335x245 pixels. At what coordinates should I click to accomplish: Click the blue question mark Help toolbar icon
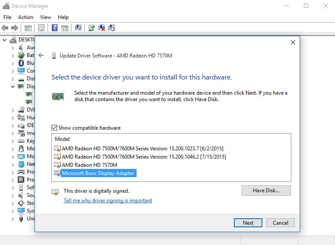pyautogui.click(x=55, y=28)
